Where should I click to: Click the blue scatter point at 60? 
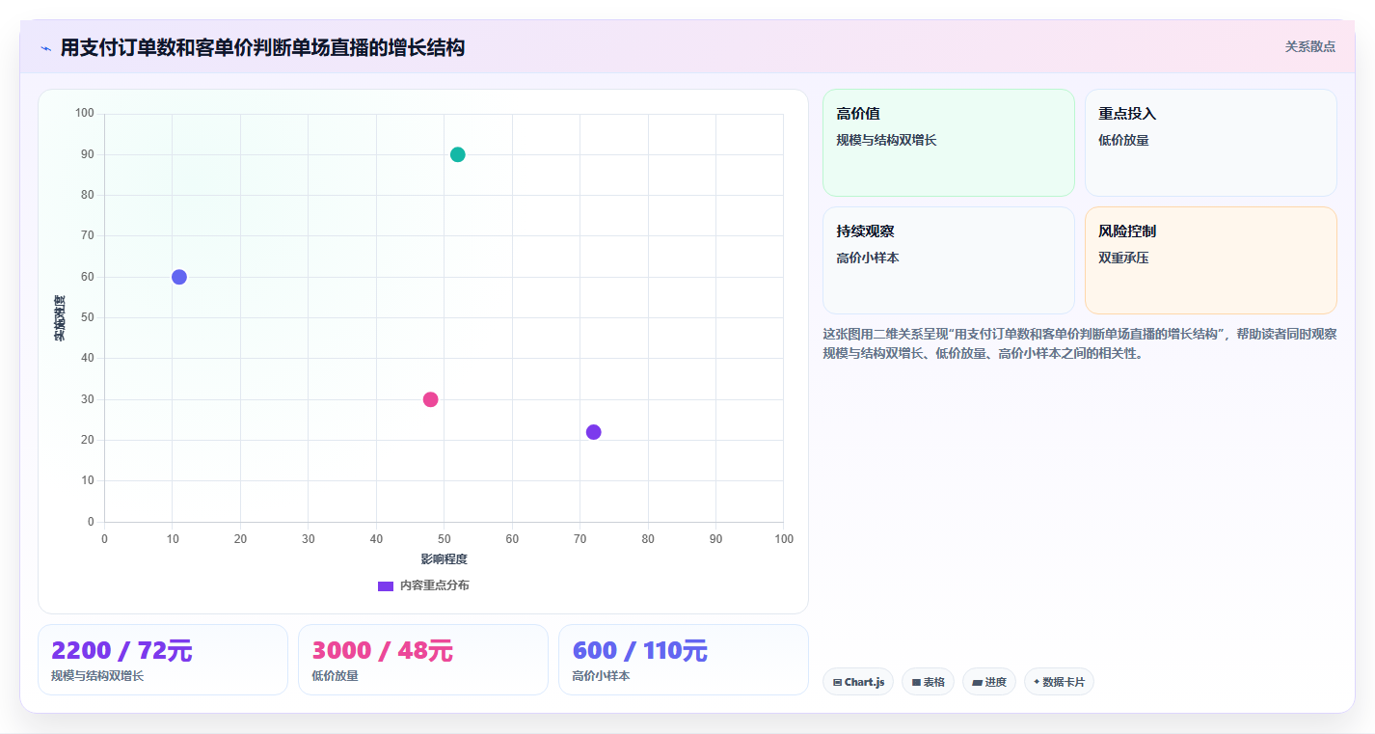point(179,277)
